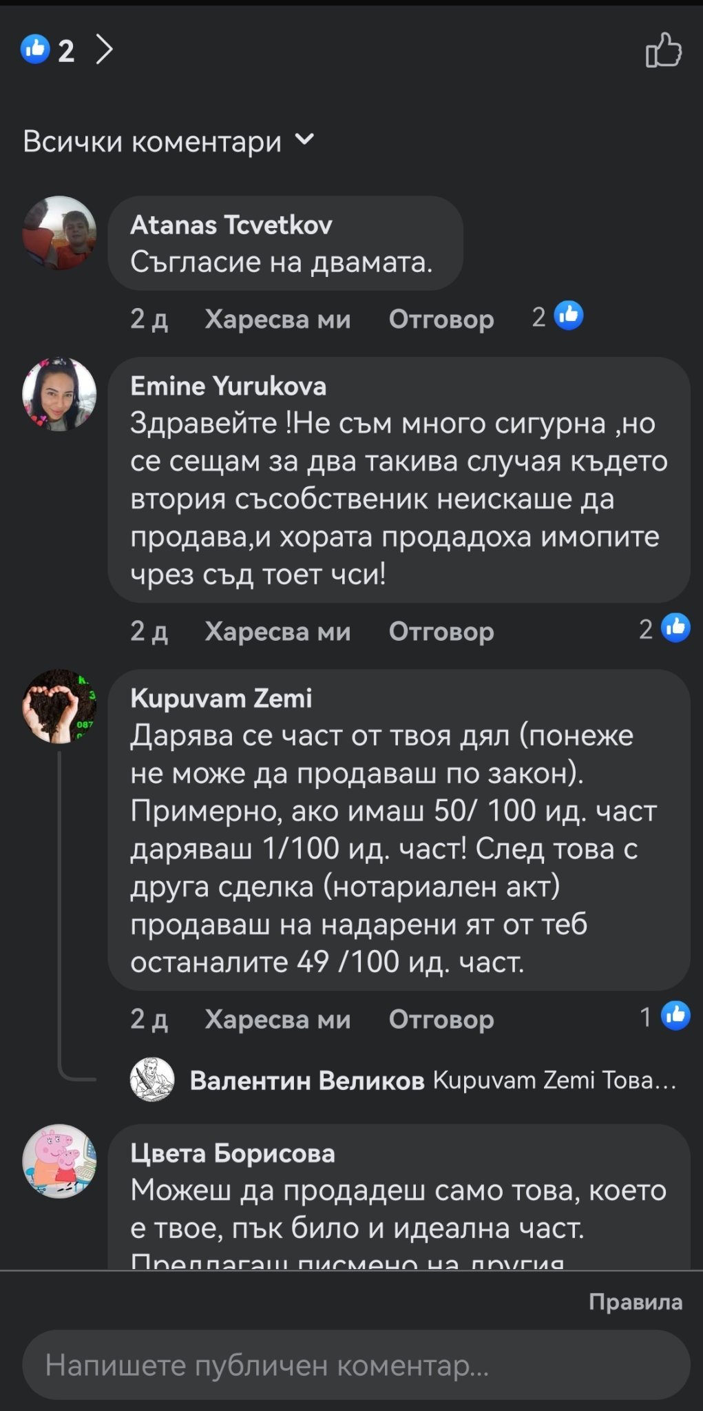
Task: Open Валентин Великов's sketch avatar
Action: [152, 1080]
